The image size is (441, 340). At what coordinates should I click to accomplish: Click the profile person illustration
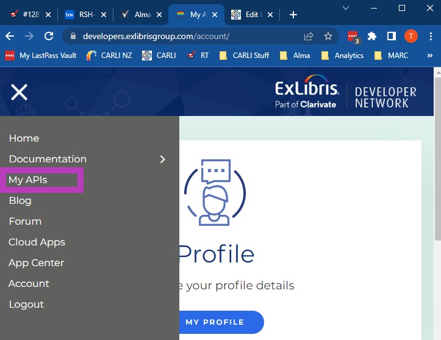pyautogui.click(x=215, y=192)
